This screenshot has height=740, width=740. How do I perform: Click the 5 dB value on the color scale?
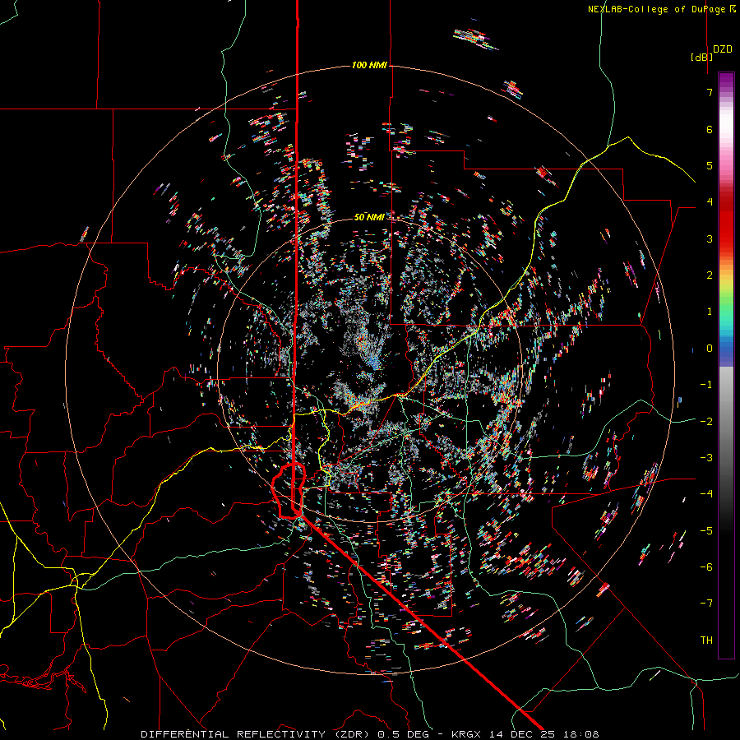click(x=710, y=165)
